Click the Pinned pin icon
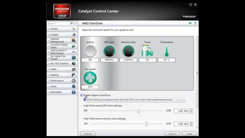 coord(74,29)
